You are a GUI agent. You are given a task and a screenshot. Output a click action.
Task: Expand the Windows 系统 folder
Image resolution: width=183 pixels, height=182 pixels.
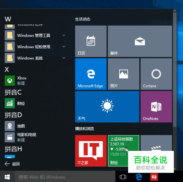[64, 58]
